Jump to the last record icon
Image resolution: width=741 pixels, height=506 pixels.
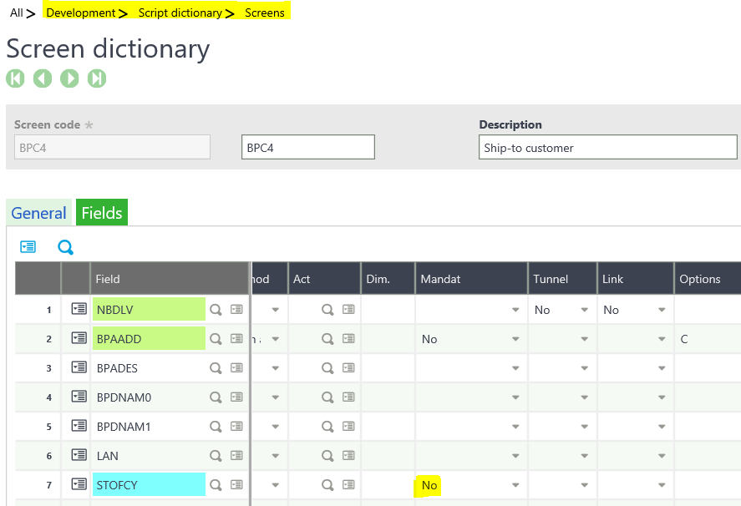click(x=98, y=78)
